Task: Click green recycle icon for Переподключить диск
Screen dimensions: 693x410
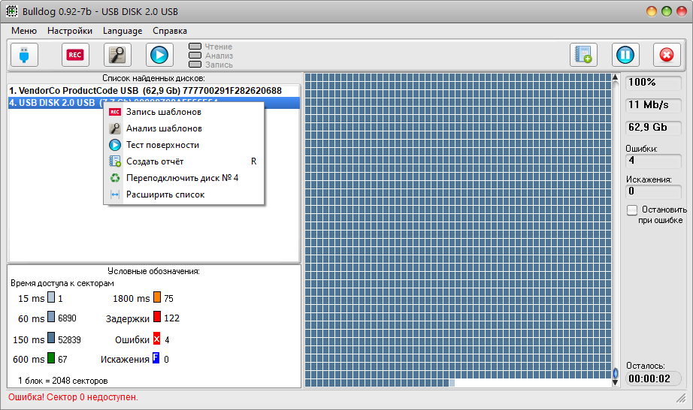Action: point(115,178)
